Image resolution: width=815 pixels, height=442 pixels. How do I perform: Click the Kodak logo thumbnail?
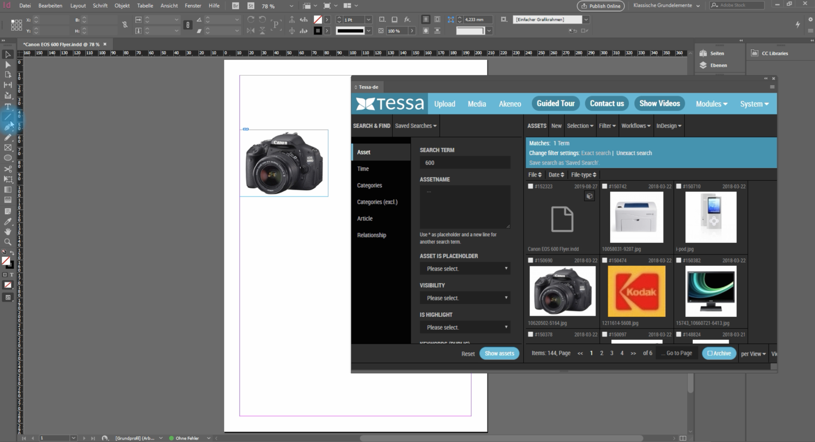pyautogui.click(x=636, y=291)
